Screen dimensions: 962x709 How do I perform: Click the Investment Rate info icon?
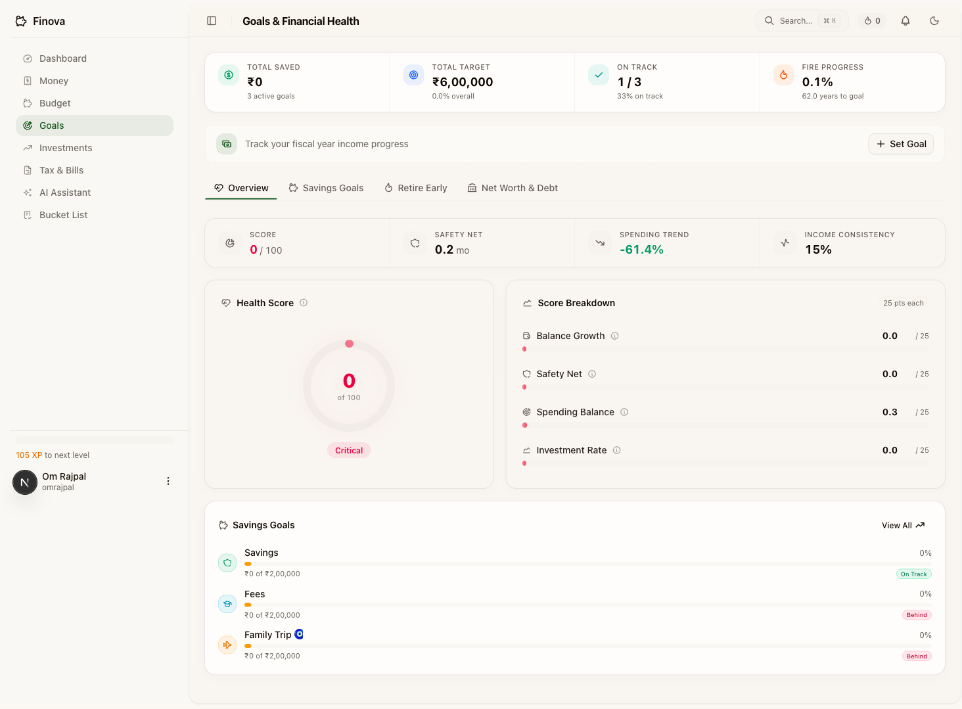point(617,450)
